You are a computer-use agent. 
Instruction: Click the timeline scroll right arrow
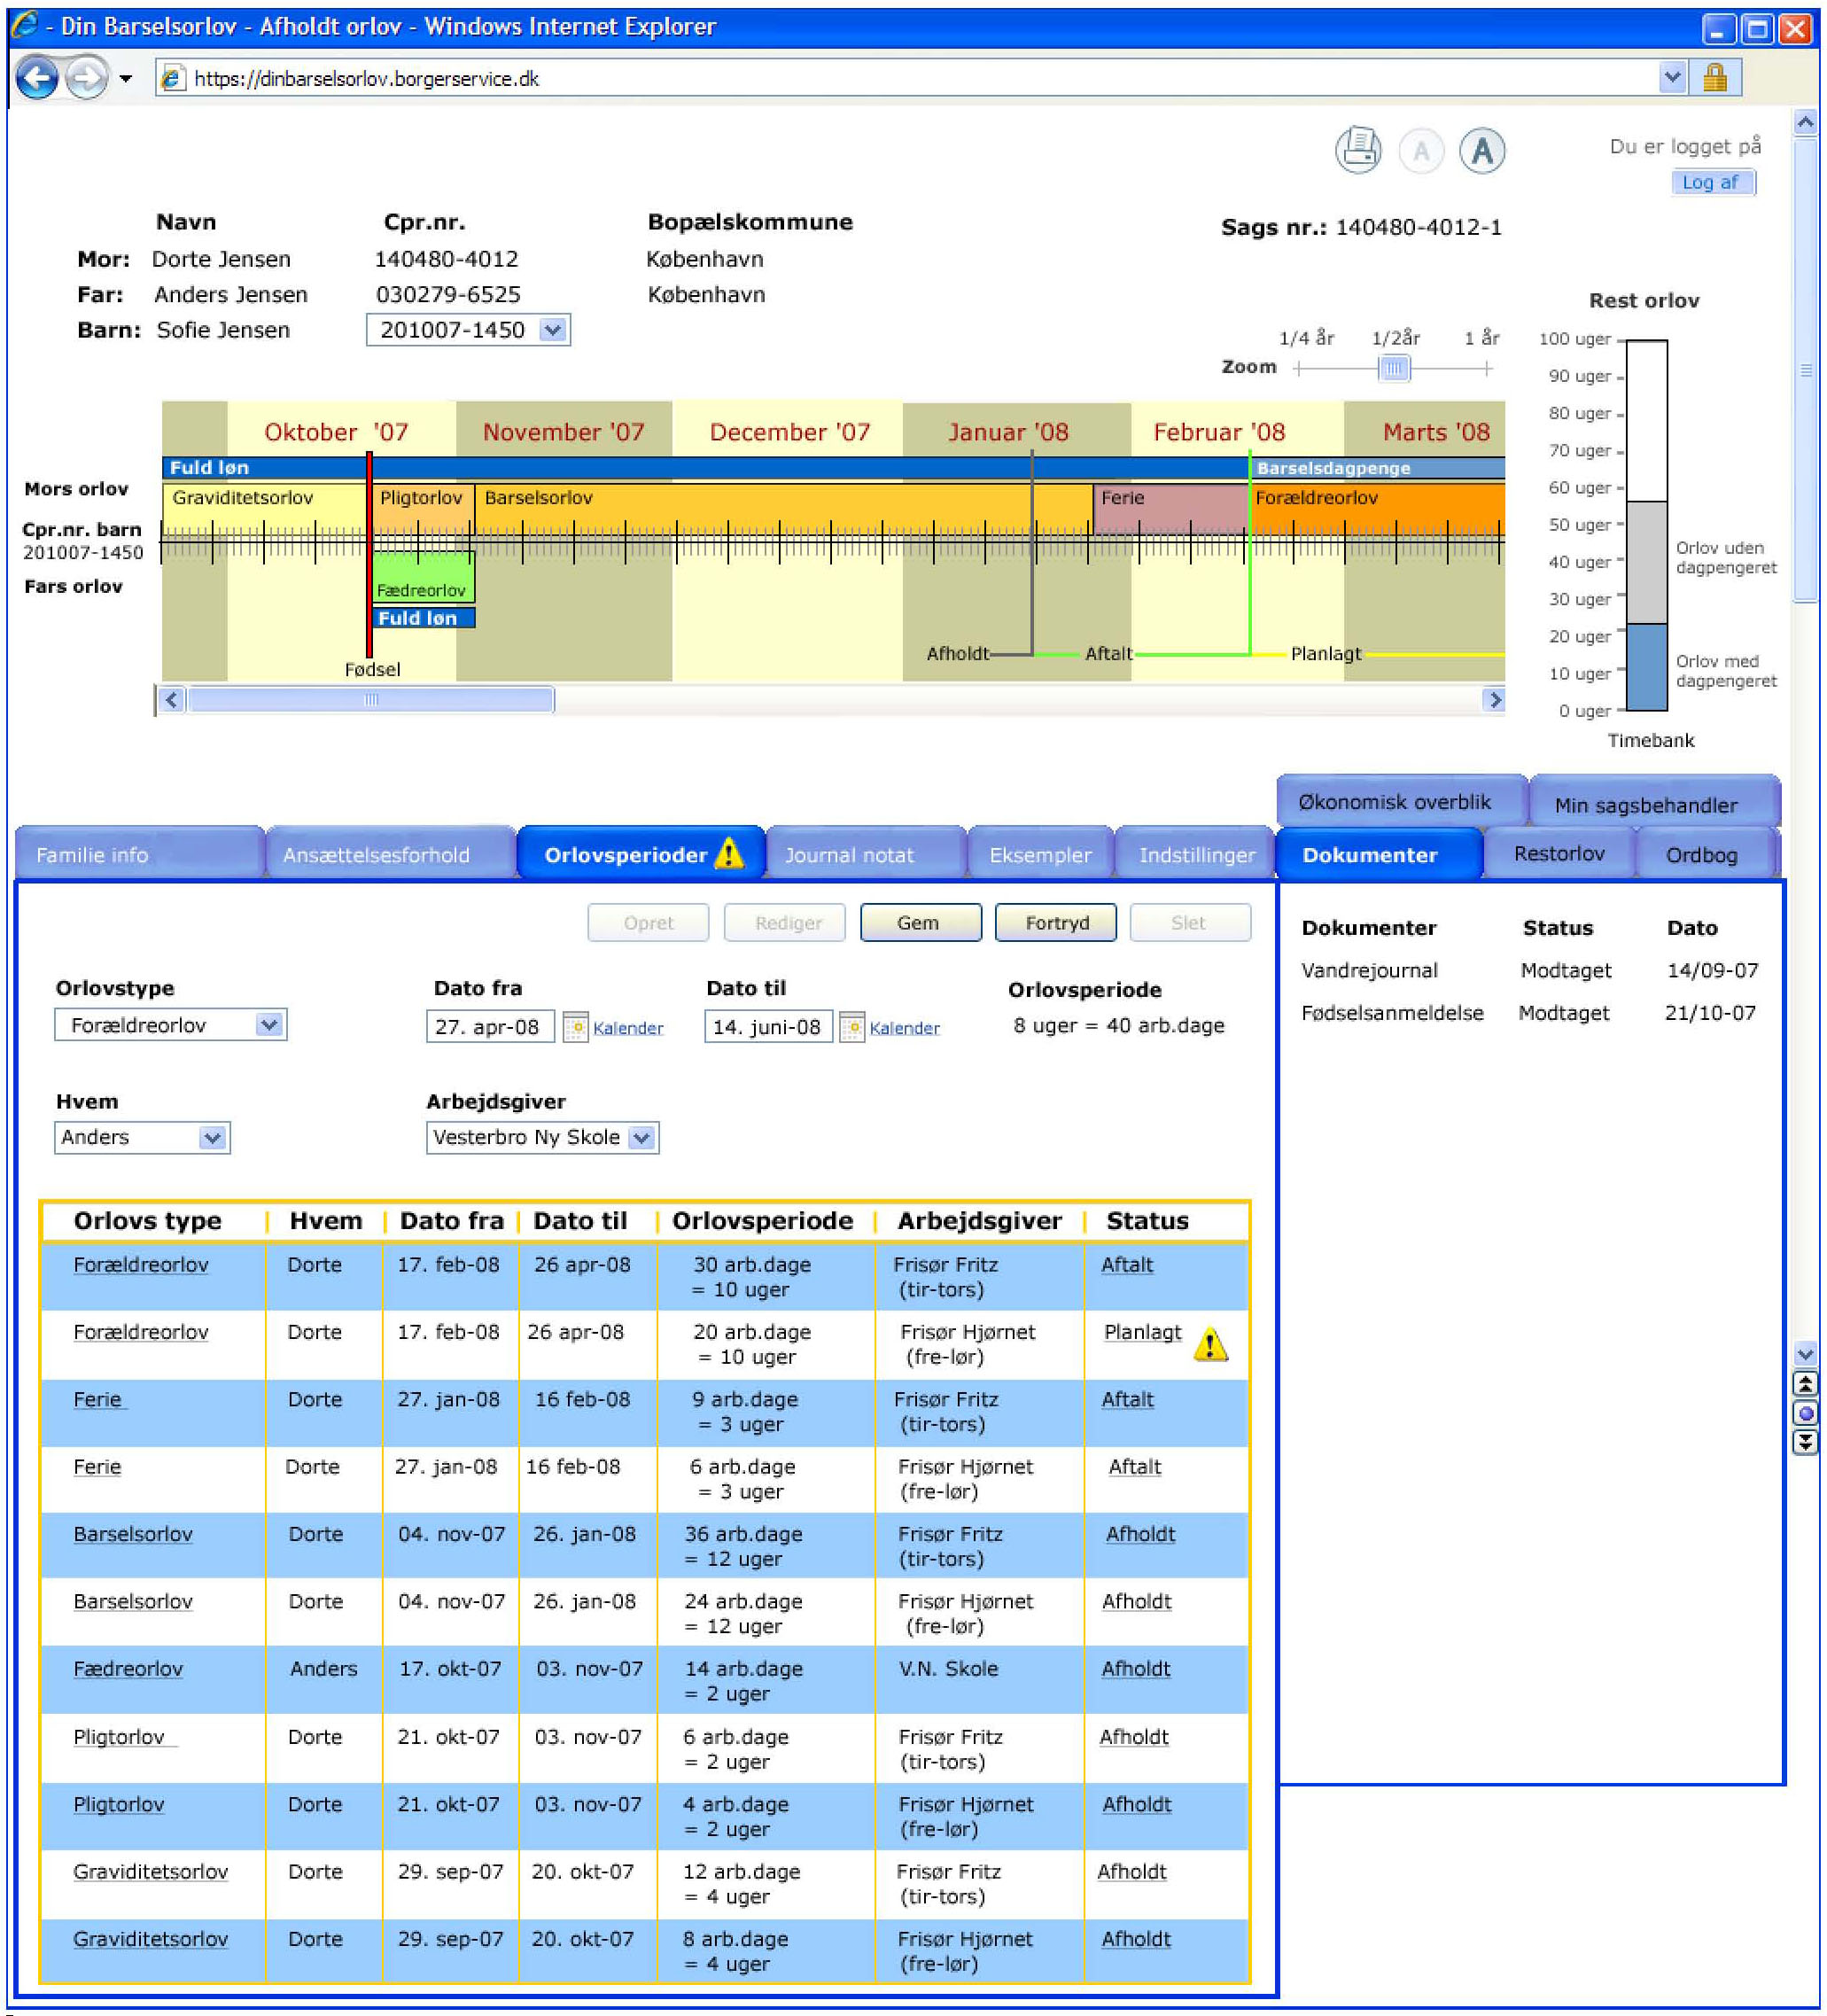click(x=1494, y=700)
